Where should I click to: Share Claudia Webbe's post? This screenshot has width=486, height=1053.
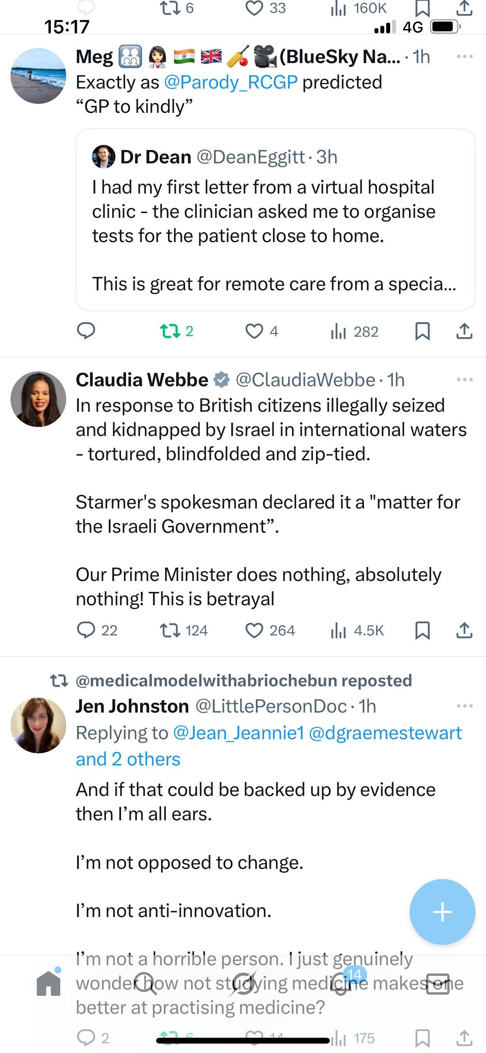tap(464, 630)
